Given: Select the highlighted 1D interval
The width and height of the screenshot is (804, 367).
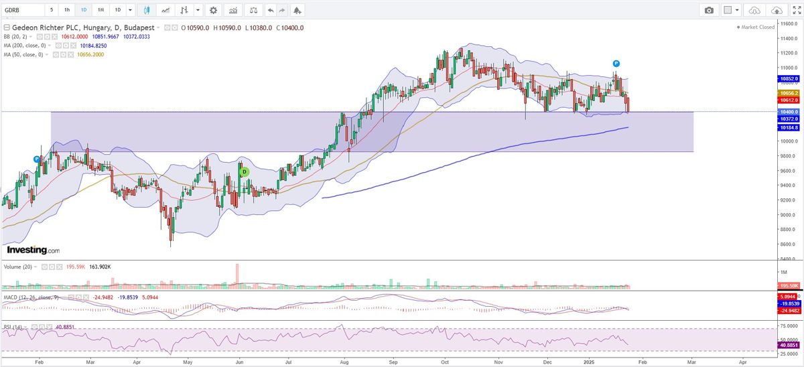Looking at the screenshot, I should [x=83, y=10].
